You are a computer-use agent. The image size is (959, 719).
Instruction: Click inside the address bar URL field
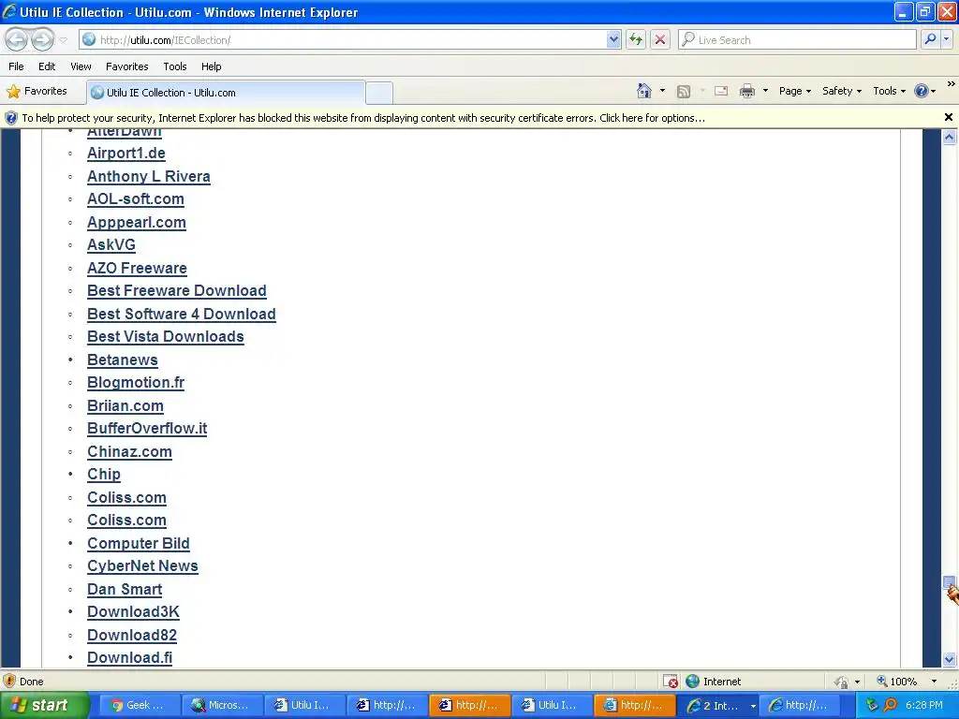point(352,39)
